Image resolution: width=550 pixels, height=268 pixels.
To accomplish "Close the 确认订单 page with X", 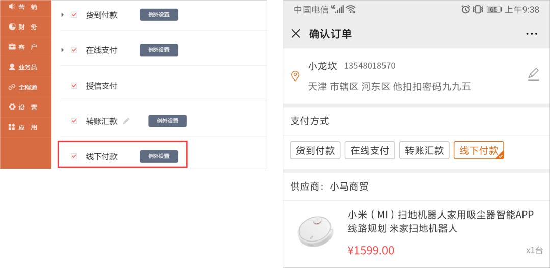I will (x=296, y=34).
